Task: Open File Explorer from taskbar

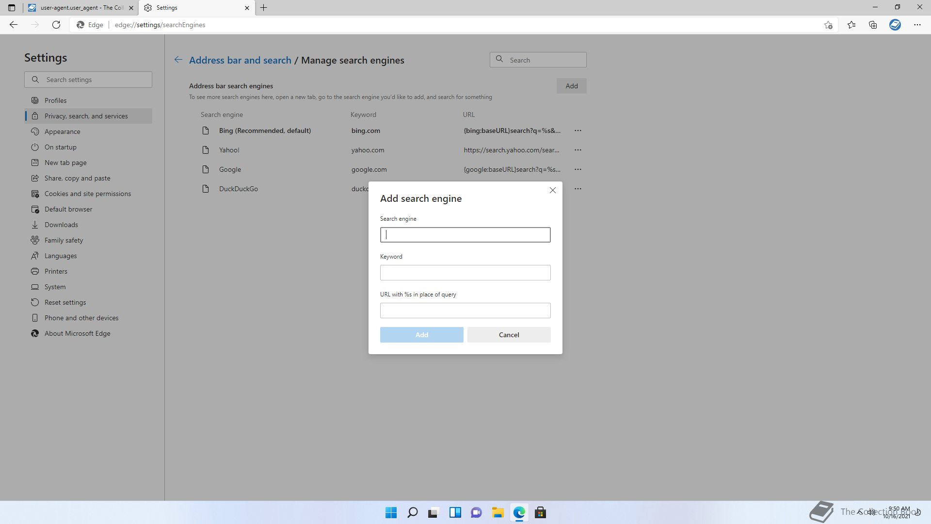Action: click(498, 512)
